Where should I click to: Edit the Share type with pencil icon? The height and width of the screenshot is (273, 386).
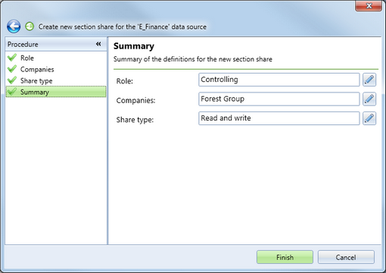[369, 118]
